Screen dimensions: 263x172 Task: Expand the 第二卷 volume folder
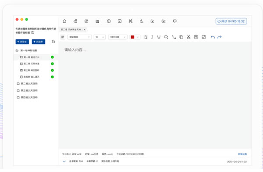[18, 84]
